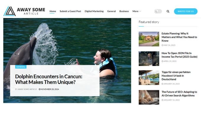Screen dimensions: 201x121
Task: Open Submit a Guest Post page
Action: 70,11
